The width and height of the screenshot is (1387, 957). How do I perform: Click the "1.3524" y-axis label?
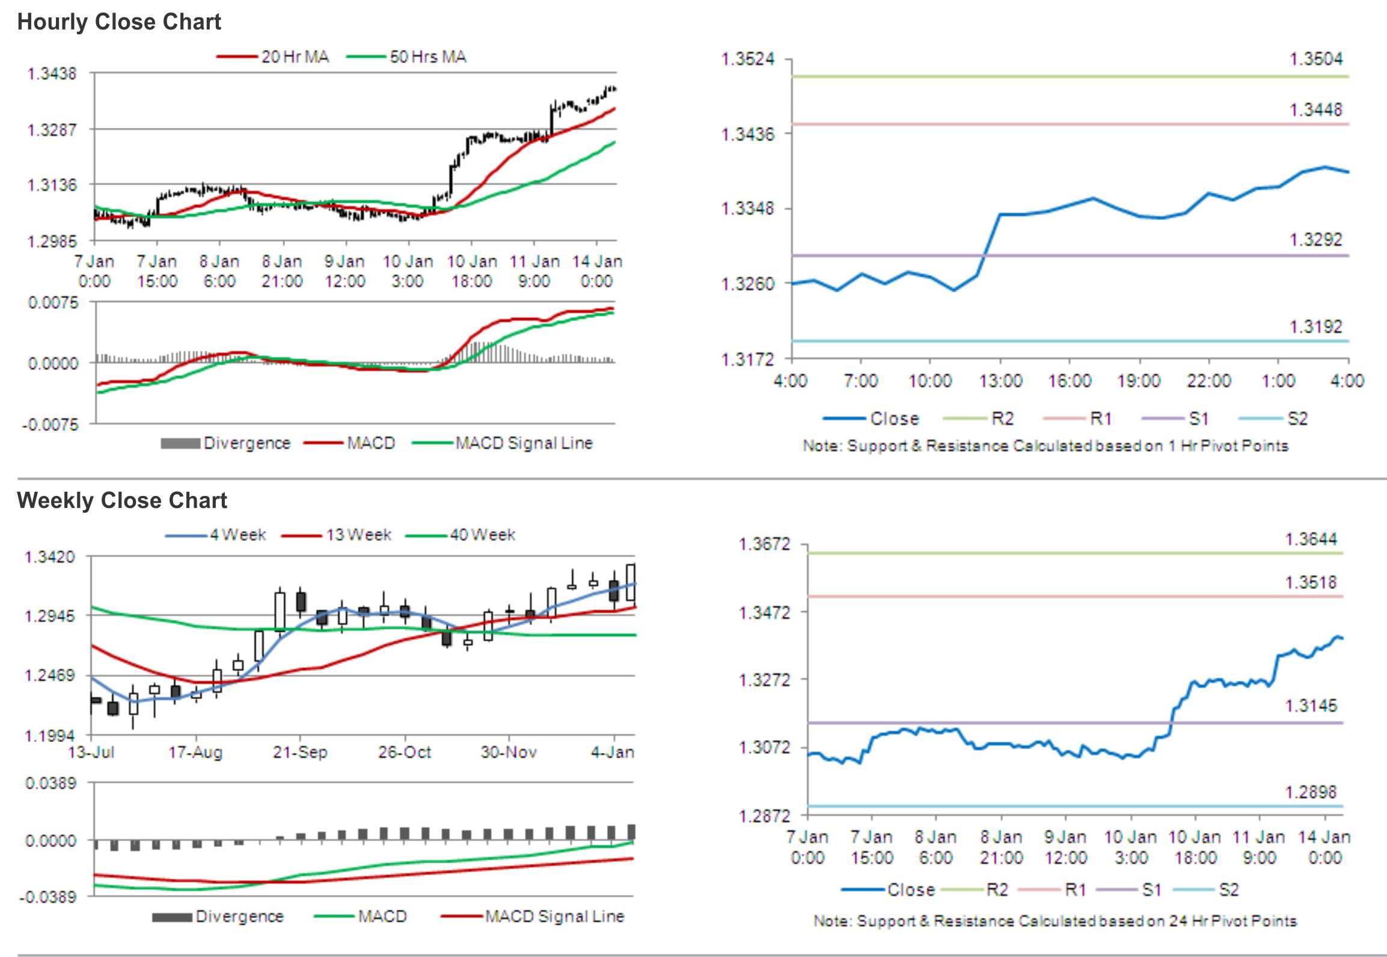pos(747,59)
